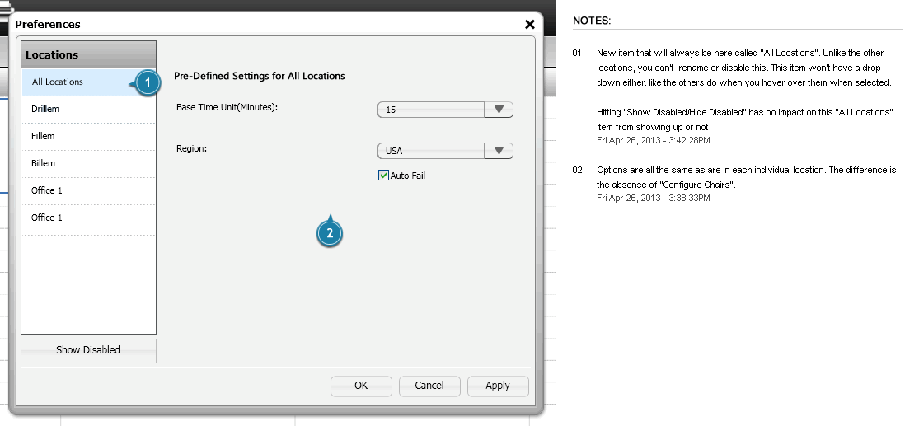The width and height of the screenshot is (919, 426).
Task: Click the Preferences dialog title
Action: pyautogui.click(x=48, y=25)
